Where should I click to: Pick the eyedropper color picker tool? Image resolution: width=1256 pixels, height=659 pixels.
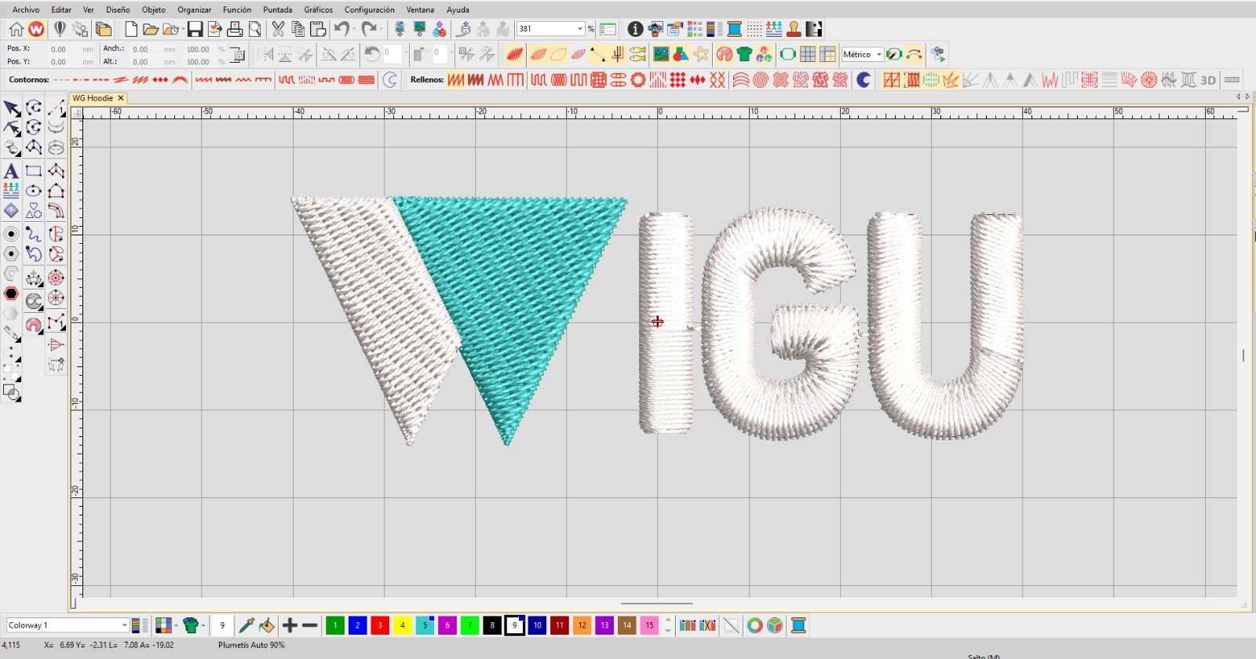coord(246,625)
